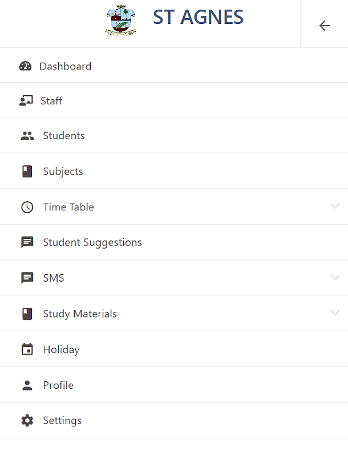Click the Time Table clock icon

27,207
